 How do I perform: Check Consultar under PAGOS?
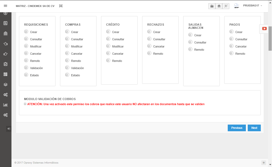tap(231, 39)
